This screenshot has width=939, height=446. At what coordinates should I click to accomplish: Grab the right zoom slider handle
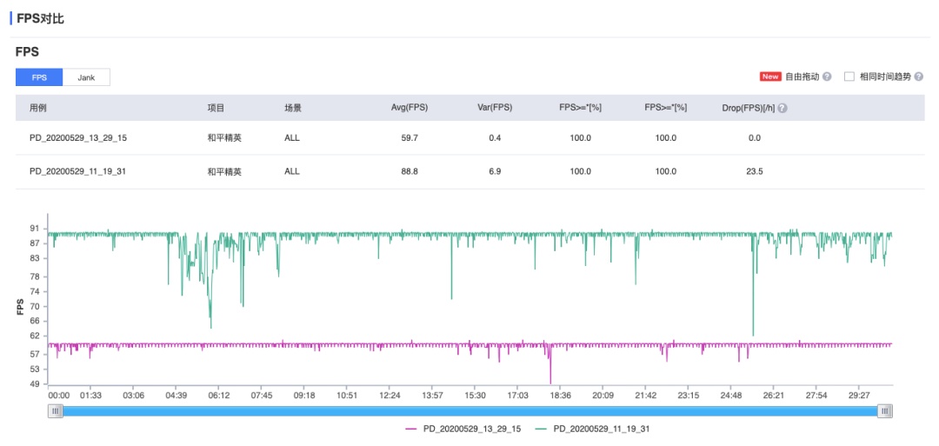point(885,411)
